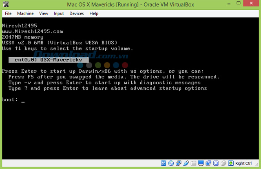The height and width of the screenshot is (169, 261).
Task: Open the View menu
Action: pos(44,13)
